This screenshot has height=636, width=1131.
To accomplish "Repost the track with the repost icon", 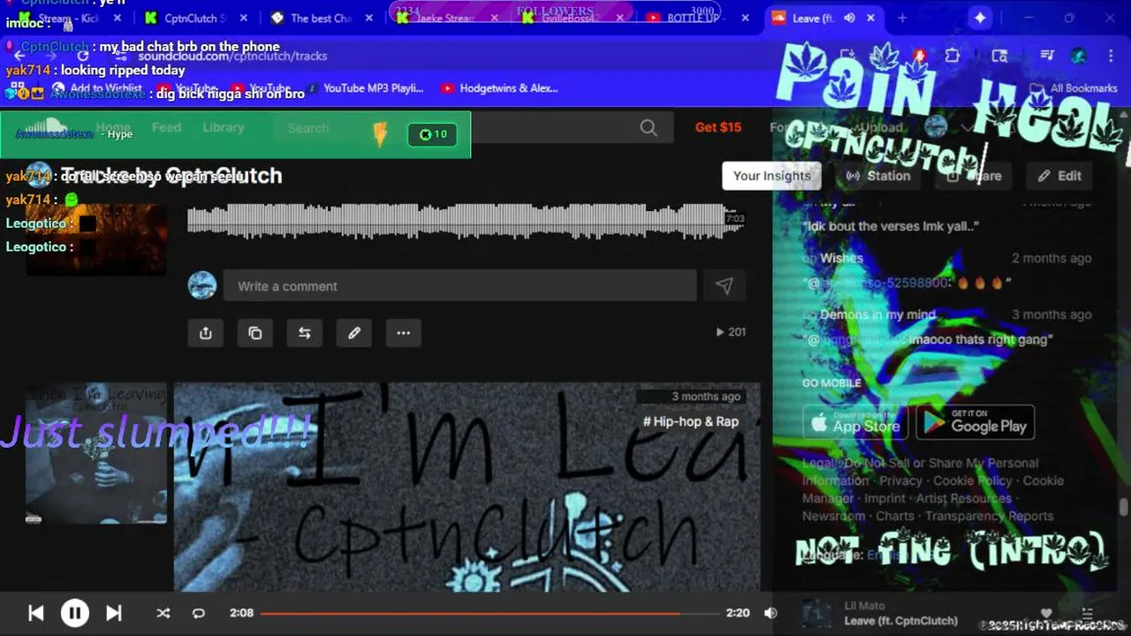I will coord(305,333).
